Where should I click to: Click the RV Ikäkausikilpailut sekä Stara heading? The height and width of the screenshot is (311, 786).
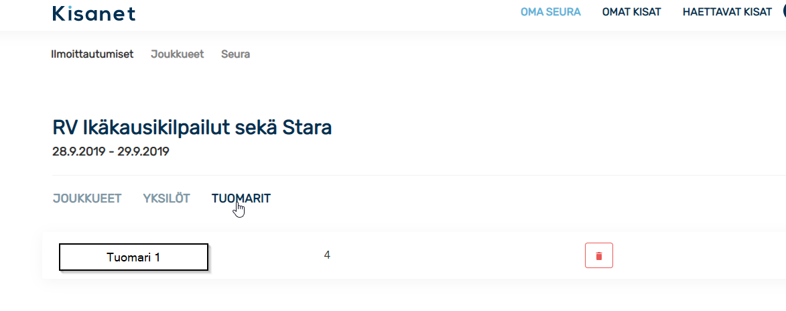point(192,128)
